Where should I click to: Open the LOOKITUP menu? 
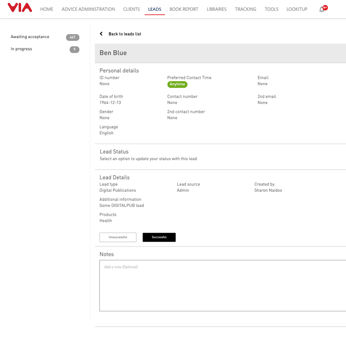[297, 9]
